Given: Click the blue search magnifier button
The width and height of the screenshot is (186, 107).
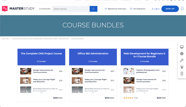Looking at the screenshot, I should pyautogui.click(x=94, y=9).
